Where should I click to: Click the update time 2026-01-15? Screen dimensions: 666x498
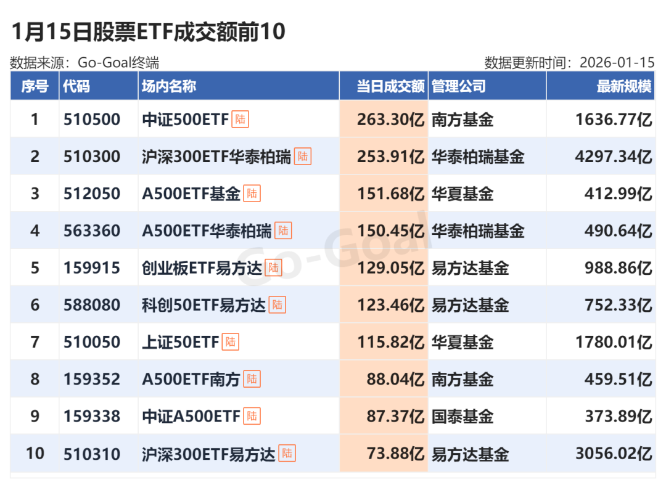click(617, 63)
